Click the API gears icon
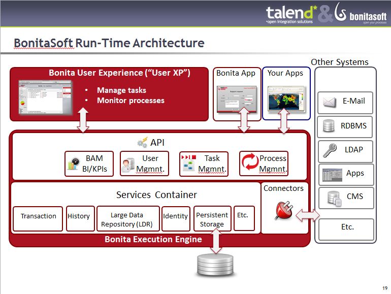This screenshot has width=391, height=294. point(142,142)
